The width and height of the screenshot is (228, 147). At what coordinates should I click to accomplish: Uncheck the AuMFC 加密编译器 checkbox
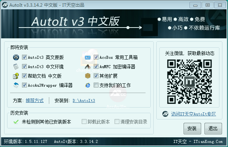(96, 67)
